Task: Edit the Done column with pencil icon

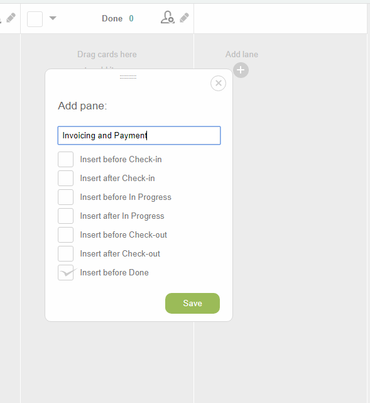Action: click(184, 18)
